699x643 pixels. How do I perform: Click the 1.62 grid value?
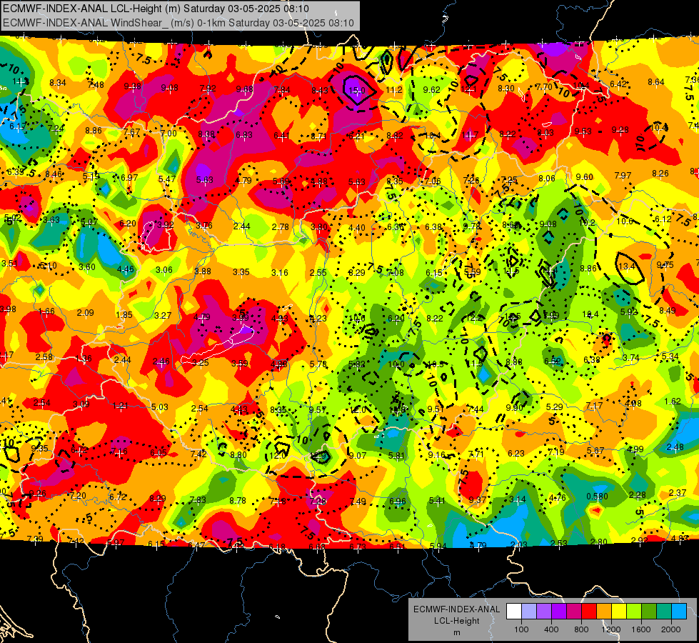(x=673, y=401)
